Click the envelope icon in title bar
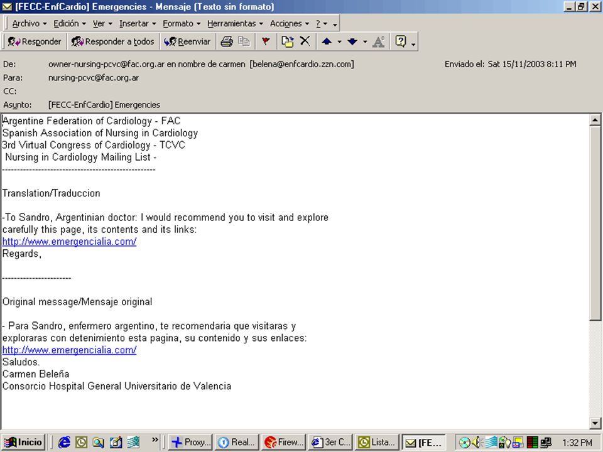 (x=8, y=6)
